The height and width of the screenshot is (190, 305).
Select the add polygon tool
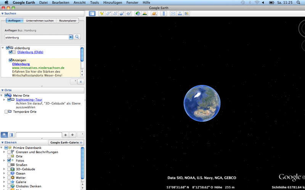point(108,14)
